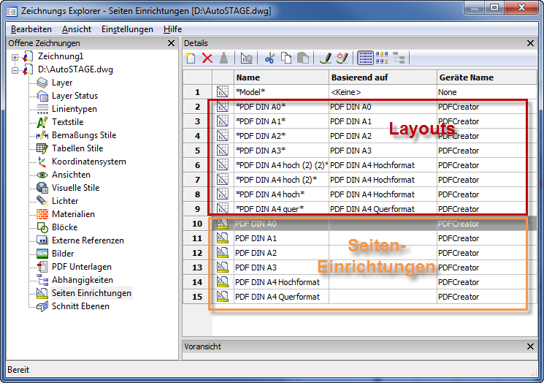Image resolution: width=544 pixels, height=383 pixels.
Task: Select the Textstile icon in tree
Action: coord(42,122)
